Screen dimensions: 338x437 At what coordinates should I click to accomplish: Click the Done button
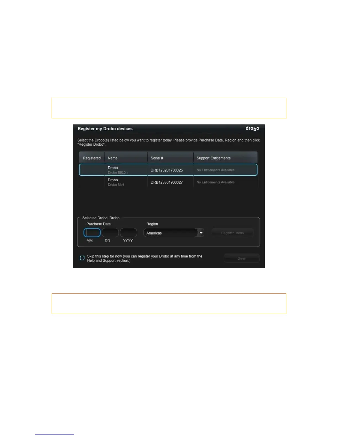click(x=242, y=258)
